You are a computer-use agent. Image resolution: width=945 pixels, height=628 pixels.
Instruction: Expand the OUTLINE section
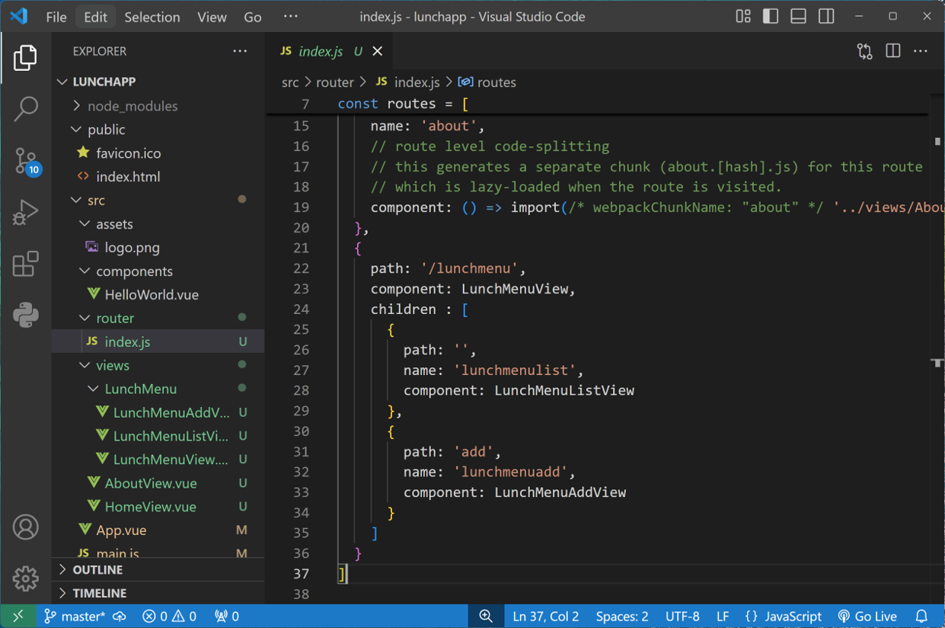tap(158, 569)
